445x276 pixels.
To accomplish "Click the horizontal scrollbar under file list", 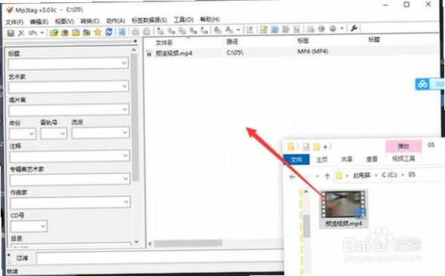I will [188, 243].
